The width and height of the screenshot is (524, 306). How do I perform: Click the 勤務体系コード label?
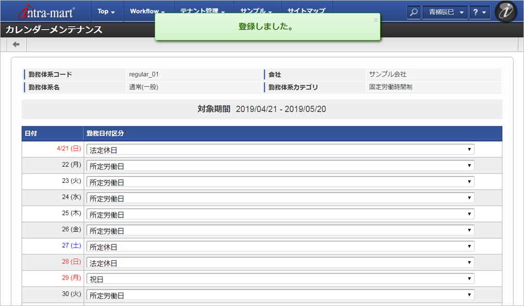(x=50, y=74)
